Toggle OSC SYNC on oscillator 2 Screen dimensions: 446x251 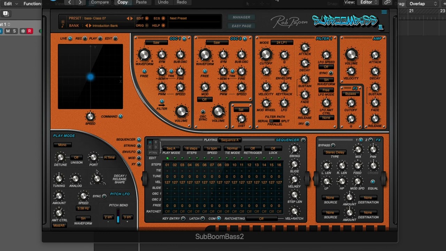click(203, 112)
